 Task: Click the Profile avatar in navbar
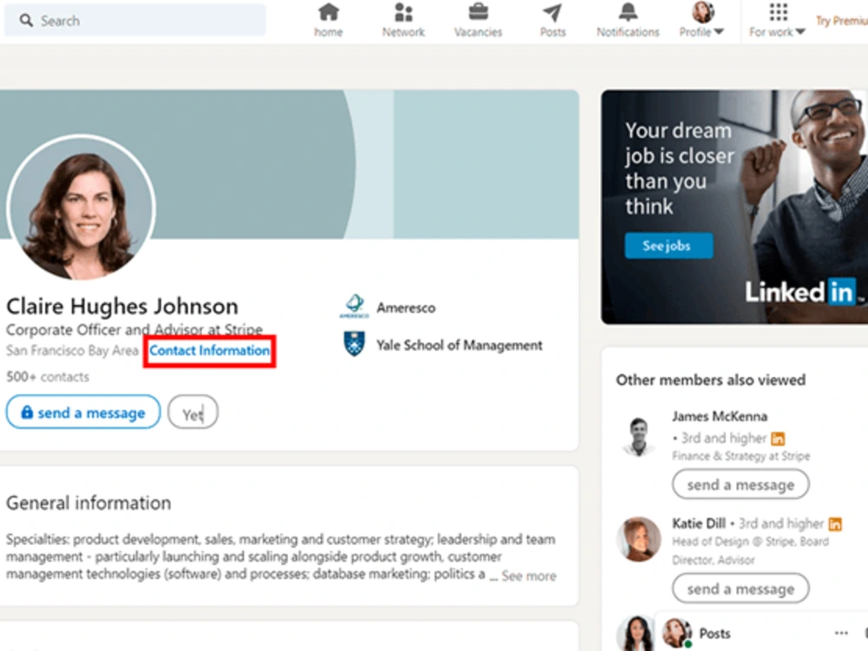tap(703, 11)
